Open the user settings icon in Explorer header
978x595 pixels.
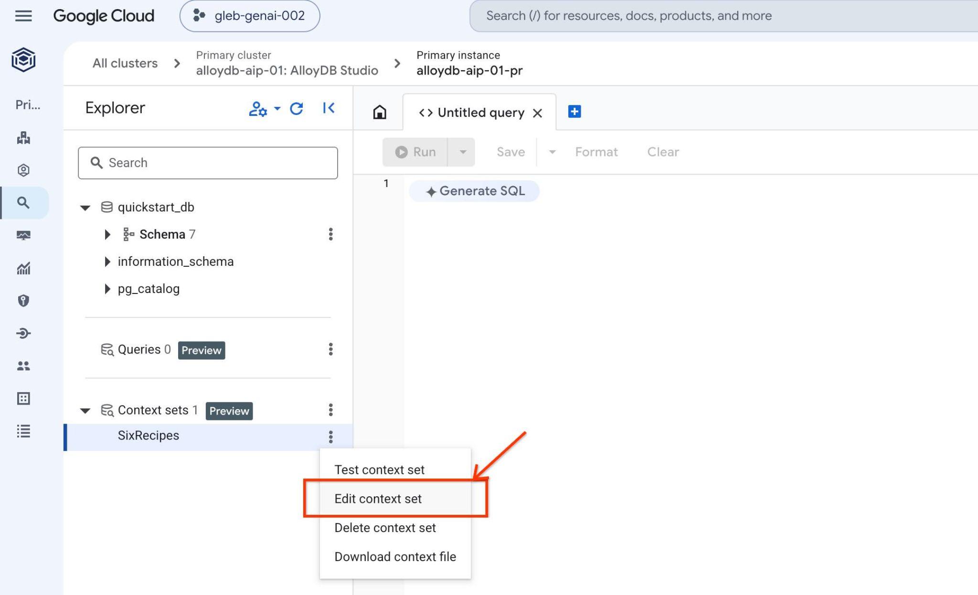pos(258,109)
